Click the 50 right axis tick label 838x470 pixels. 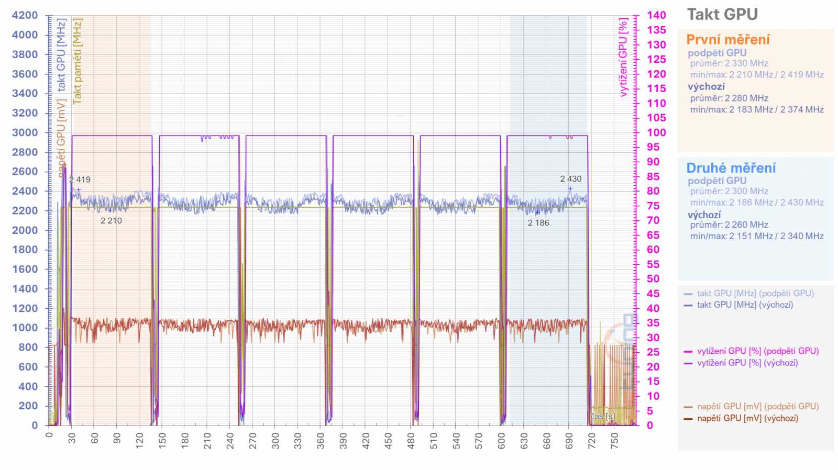click(653, 279)
